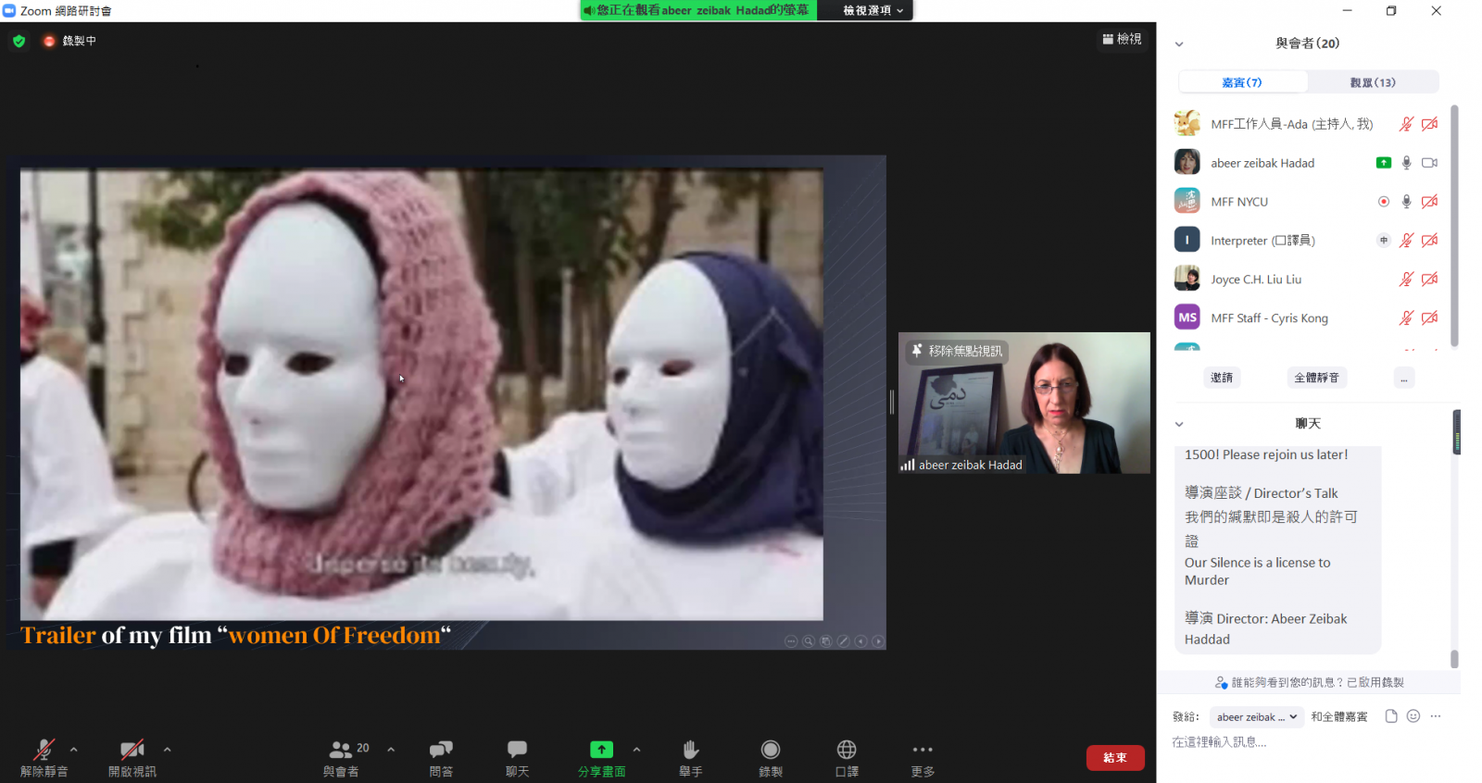The height and width of the screenshot is (783, 1482).
Task: Open the view options (檢視選項) dropdown
Action: tap(872, 10)
